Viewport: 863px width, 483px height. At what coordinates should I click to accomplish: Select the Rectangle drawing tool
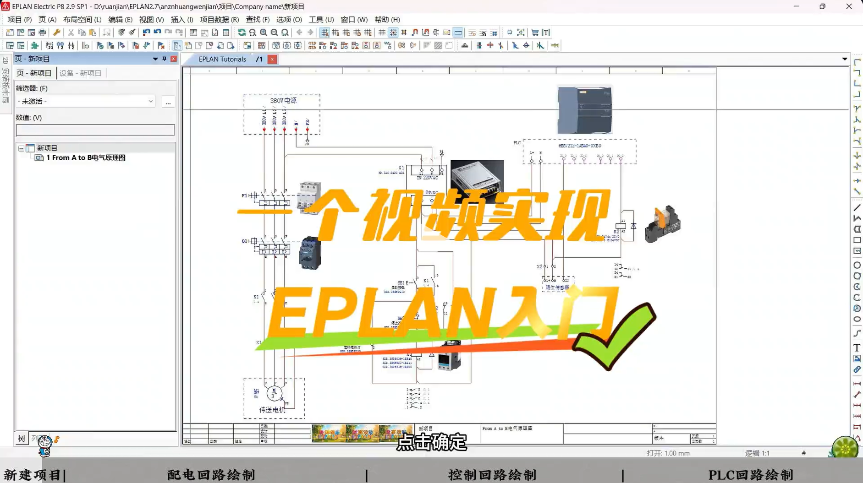[857, 240]
